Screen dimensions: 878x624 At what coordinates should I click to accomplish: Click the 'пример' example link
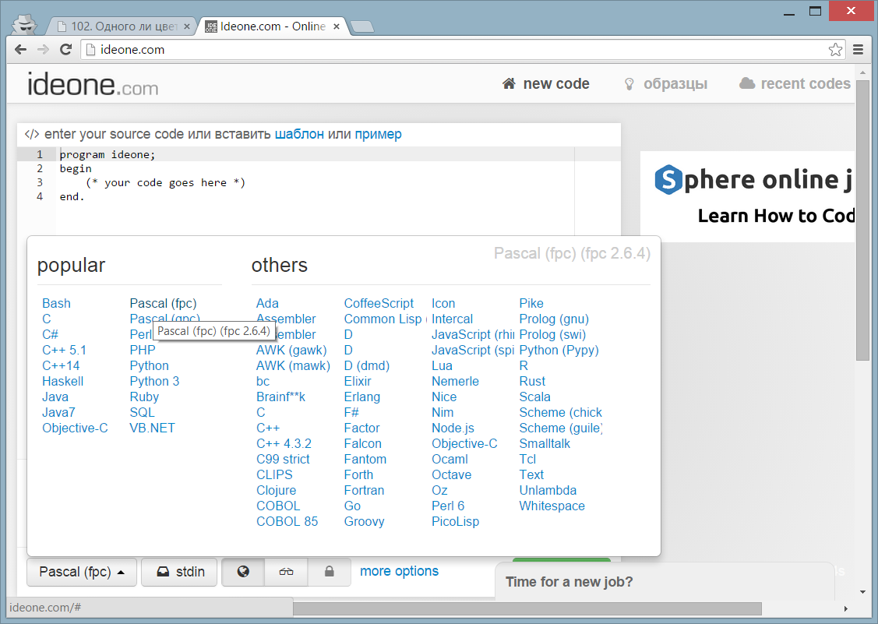[x=378, y=134]
